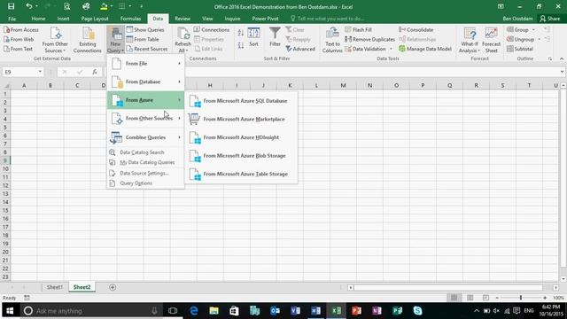Image resolution: width=567 pixels, height=319 pixels.
Task: Save the workbook from Quick Access Toolbar
Action: coord(11,6)
